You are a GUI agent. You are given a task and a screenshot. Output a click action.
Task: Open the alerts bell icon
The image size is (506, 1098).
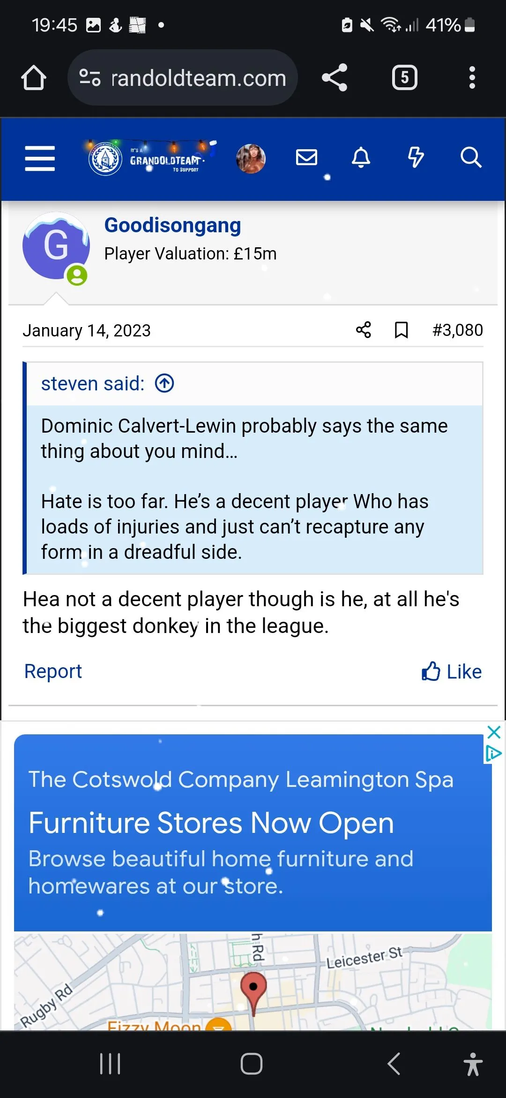(x=361, y=158)
